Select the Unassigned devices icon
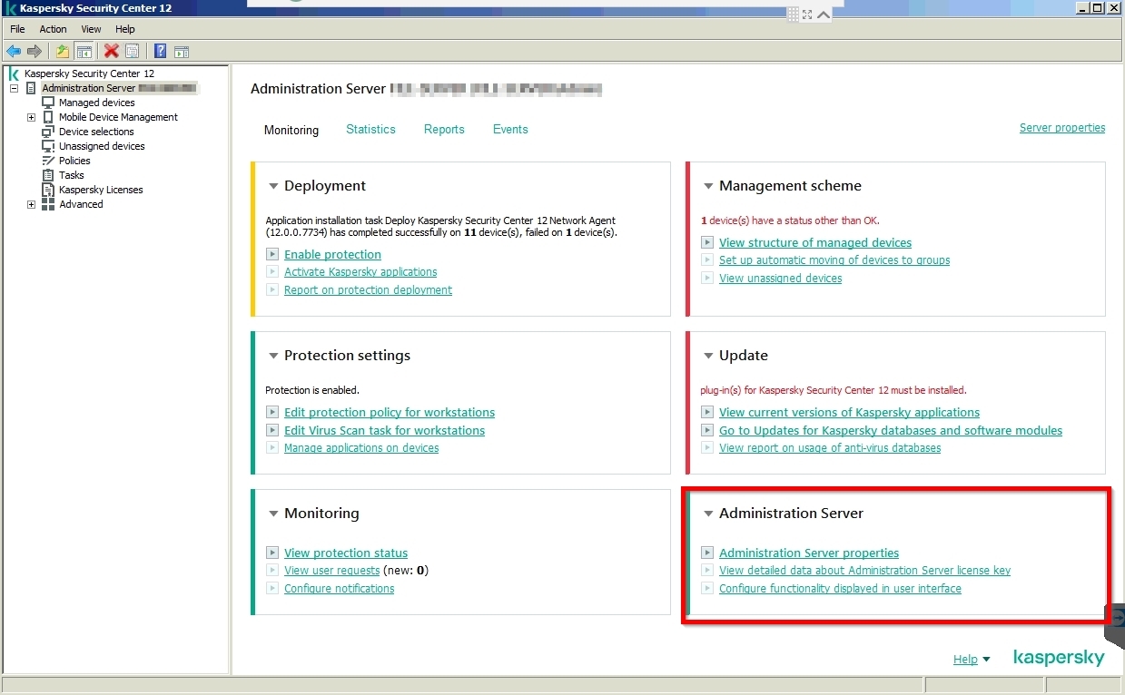Image resolution: width=1125 pixels, height=695 pixels. (48, 146)
